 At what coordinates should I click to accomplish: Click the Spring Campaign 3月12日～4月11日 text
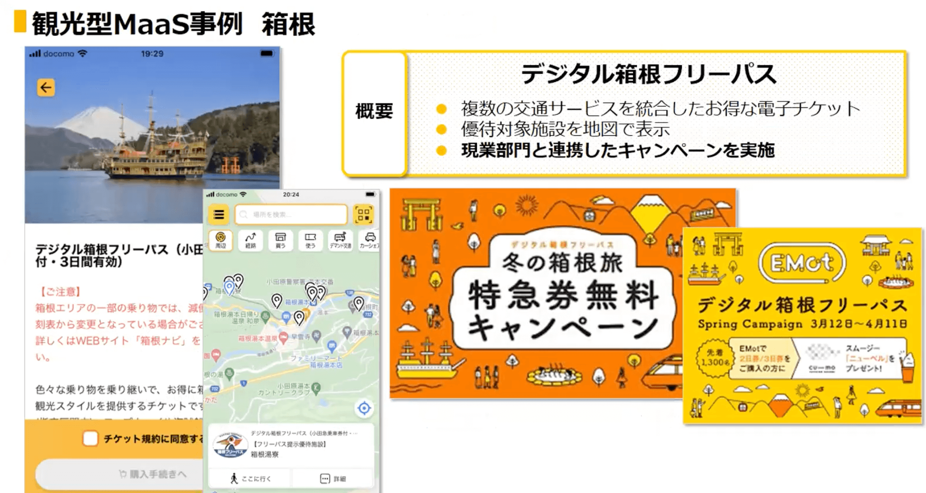coord(802,324)
